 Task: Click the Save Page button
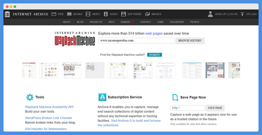pyautogui.click(x=215, y=108)
